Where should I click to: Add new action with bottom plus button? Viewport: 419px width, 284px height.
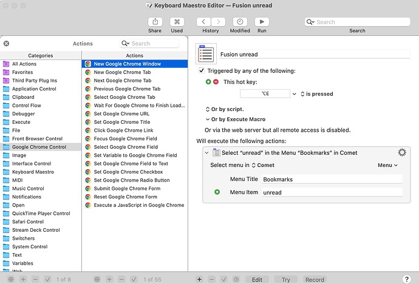pyautogui.click(x=199, y=280)
